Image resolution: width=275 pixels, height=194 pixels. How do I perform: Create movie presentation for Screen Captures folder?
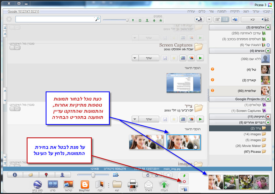pyautogui.click(x=183, y=58)
